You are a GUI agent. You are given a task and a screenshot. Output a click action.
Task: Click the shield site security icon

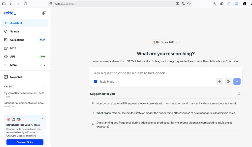[x=51, y=4]
